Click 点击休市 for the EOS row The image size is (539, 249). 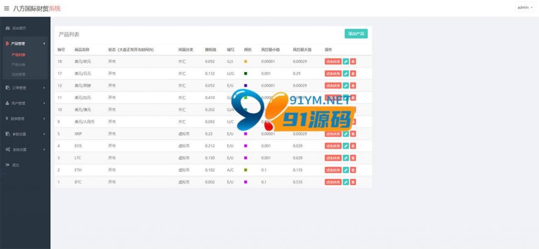[333, 146]
